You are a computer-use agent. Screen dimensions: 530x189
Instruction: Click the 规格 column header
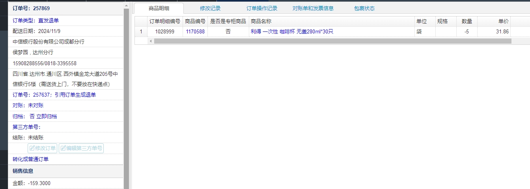tap(446, 21)
